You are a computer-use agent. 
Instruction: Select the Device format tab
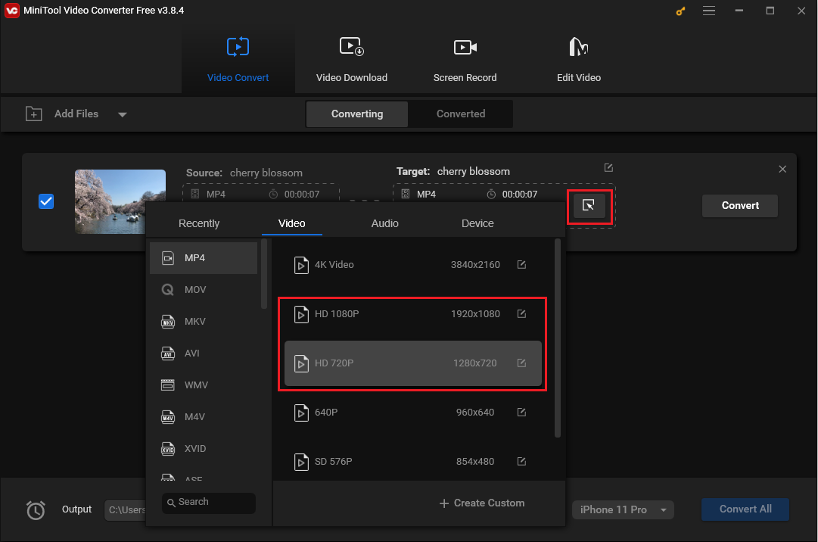click(x=477, y=223)
